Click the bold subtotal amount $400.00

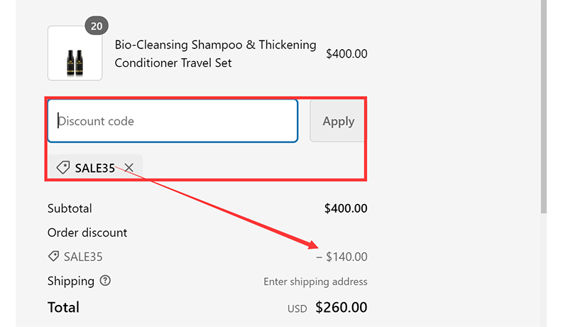click(x=346, y=208)
